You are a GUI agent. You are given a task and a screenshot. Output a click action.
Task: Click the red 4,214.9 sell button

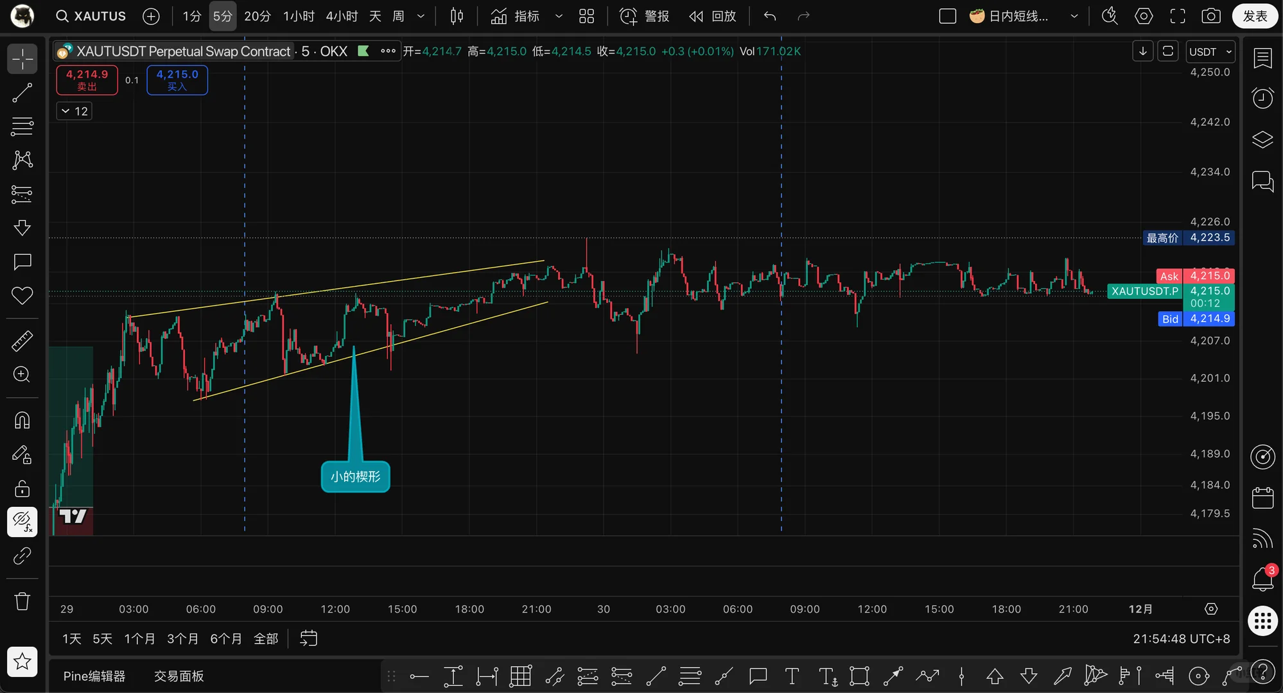coord(87,80)
